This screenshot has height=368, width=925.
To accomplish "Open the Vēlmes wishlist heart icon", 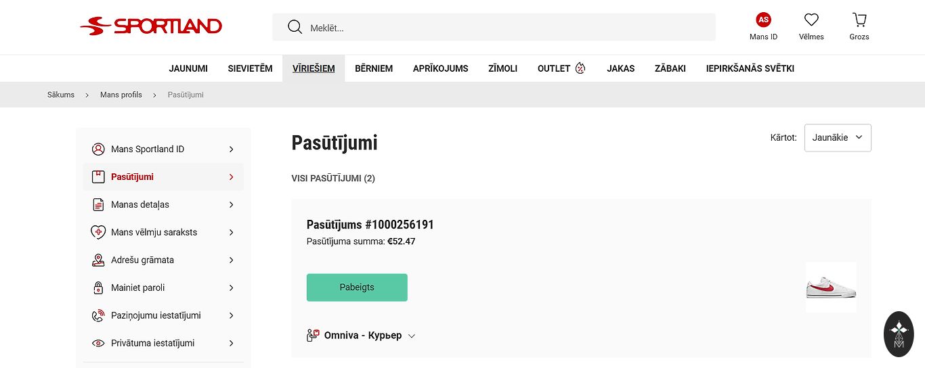I will (811, 20).
